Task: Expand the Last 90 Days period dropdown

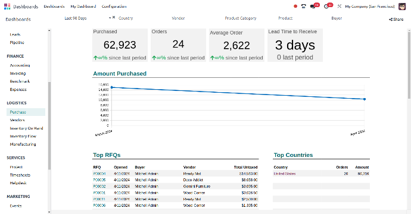Action: 110,18
